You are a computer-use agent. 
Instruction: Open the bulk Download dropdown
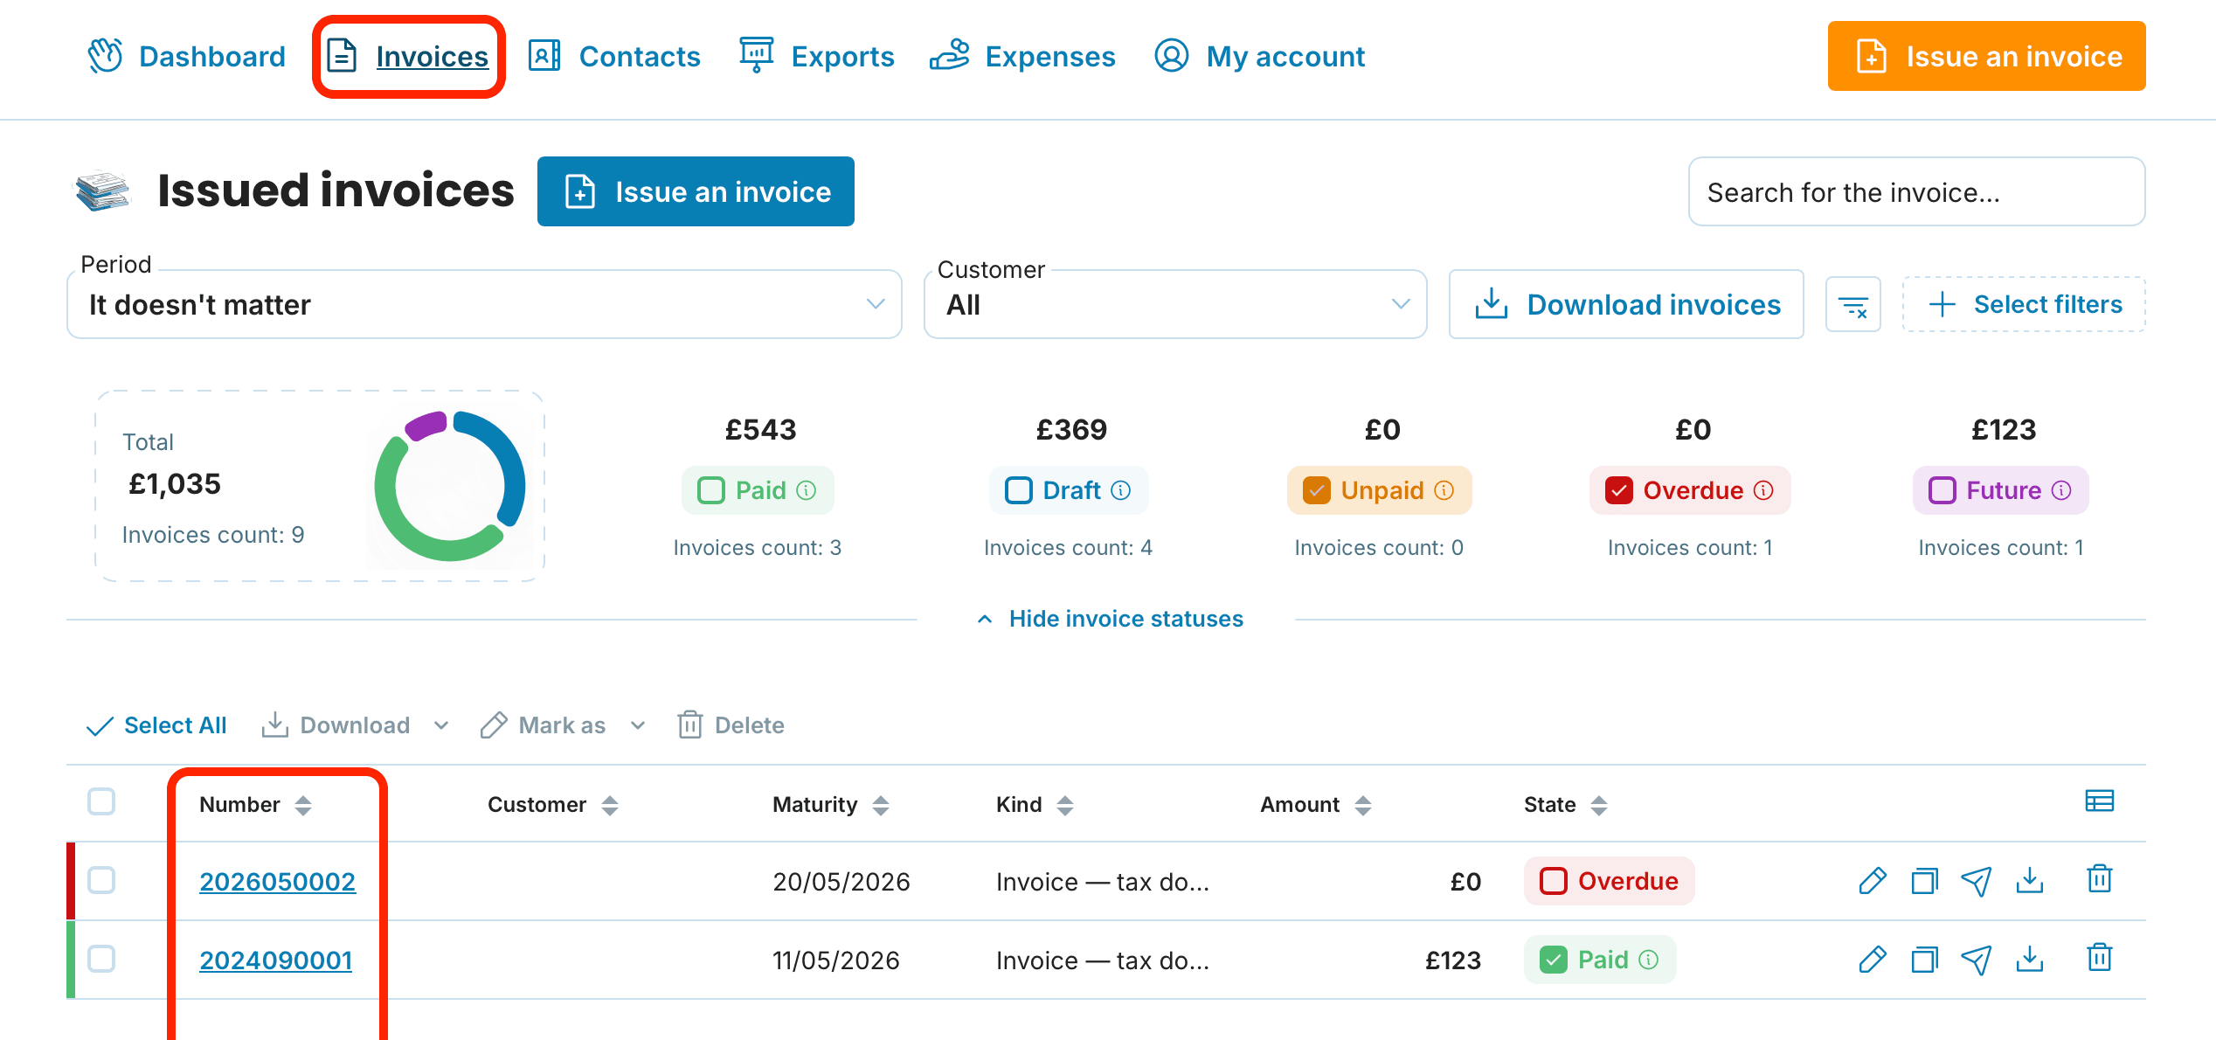(355, 725)
